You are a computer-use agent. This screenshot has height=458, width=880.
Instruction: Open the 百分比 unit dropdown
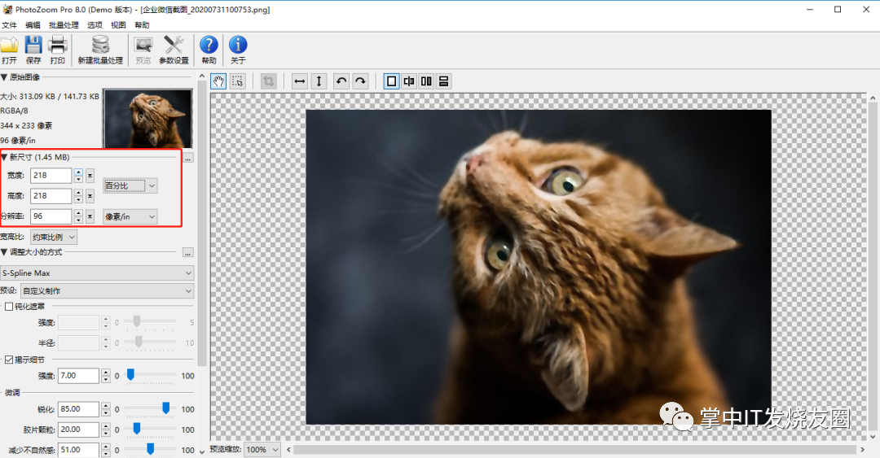click(x=130, y=185)
